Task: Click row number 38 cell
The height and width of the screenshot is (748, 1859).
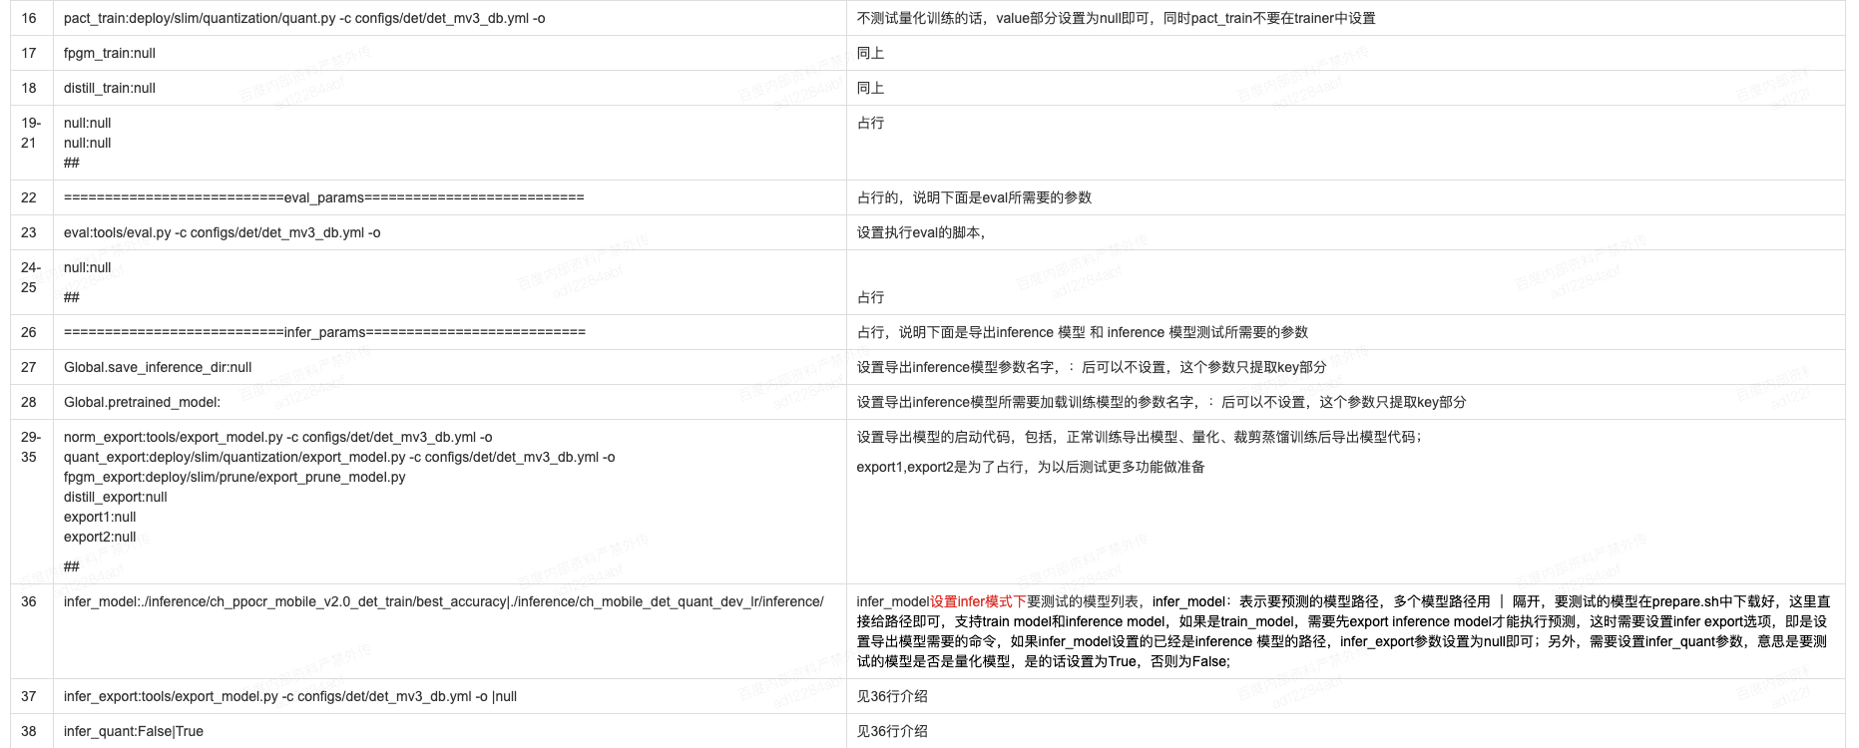Action: tap(31, 731)
